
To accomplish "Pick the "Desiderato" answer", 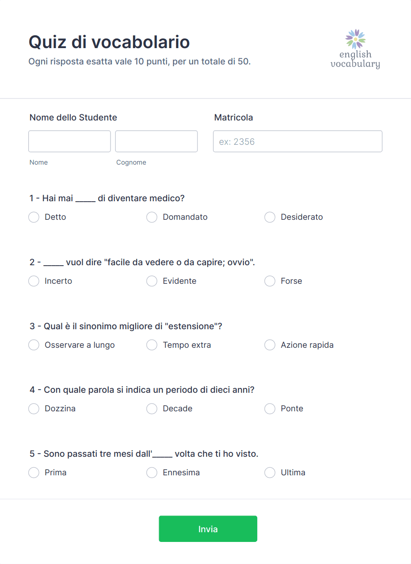I will pos(270,217).
